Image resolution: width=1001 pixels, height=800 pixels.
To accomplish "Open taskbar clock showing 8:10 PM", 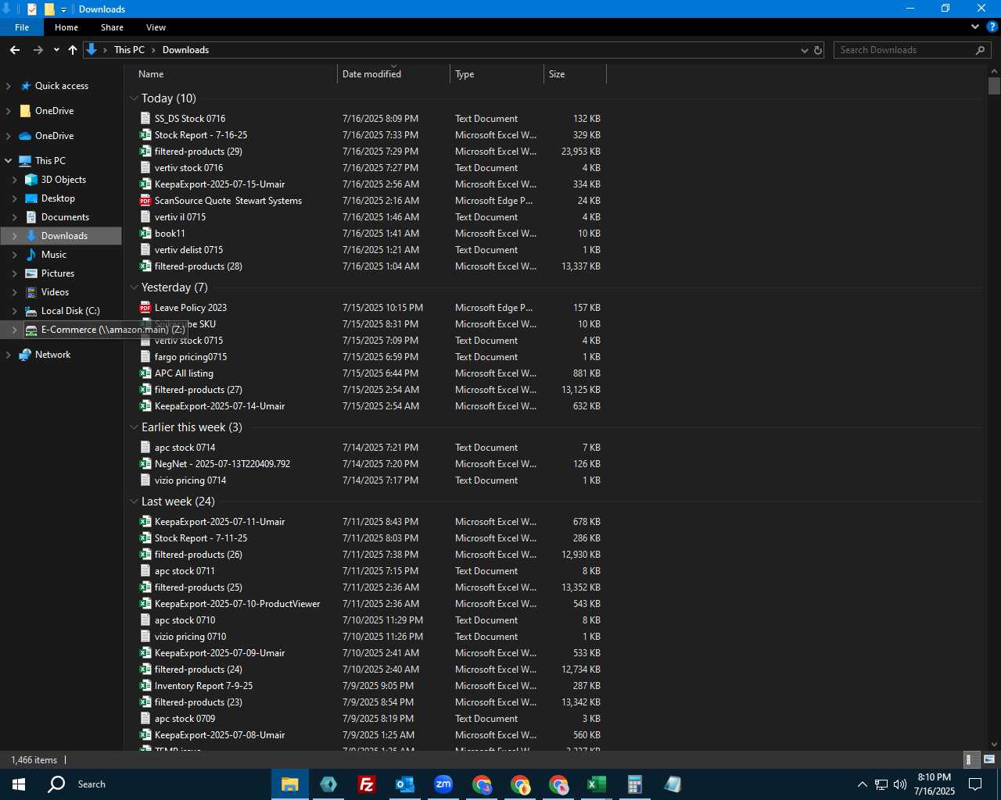I will [x=935, y=784].
